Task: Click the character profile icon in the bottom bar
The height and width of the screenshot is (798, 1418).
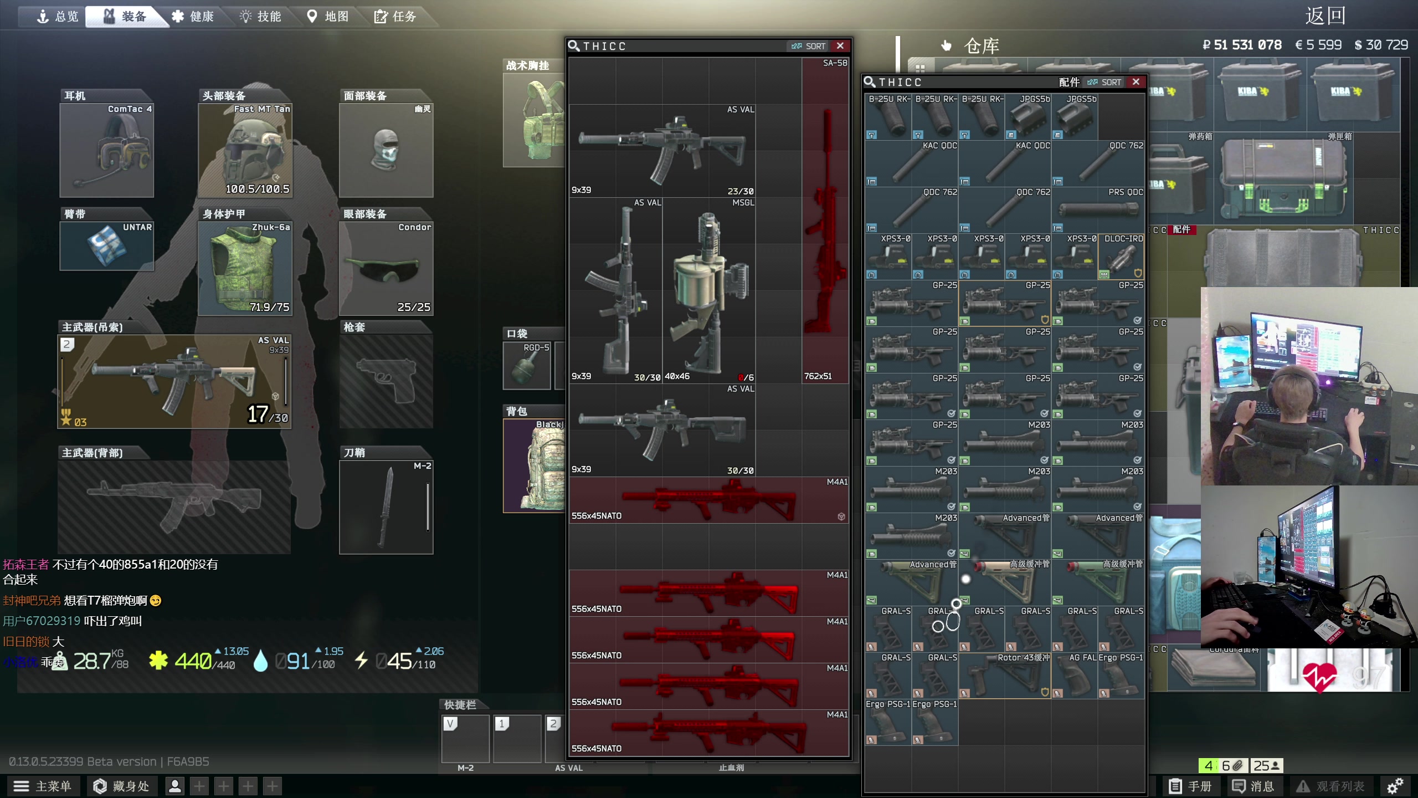Action: 174,786
